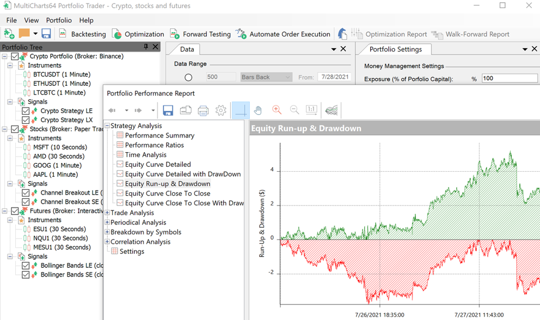The image size is (540, 320).
Task: Save the performance report with its disk icon
Action: pyautogui.click(x=168, y=110)
